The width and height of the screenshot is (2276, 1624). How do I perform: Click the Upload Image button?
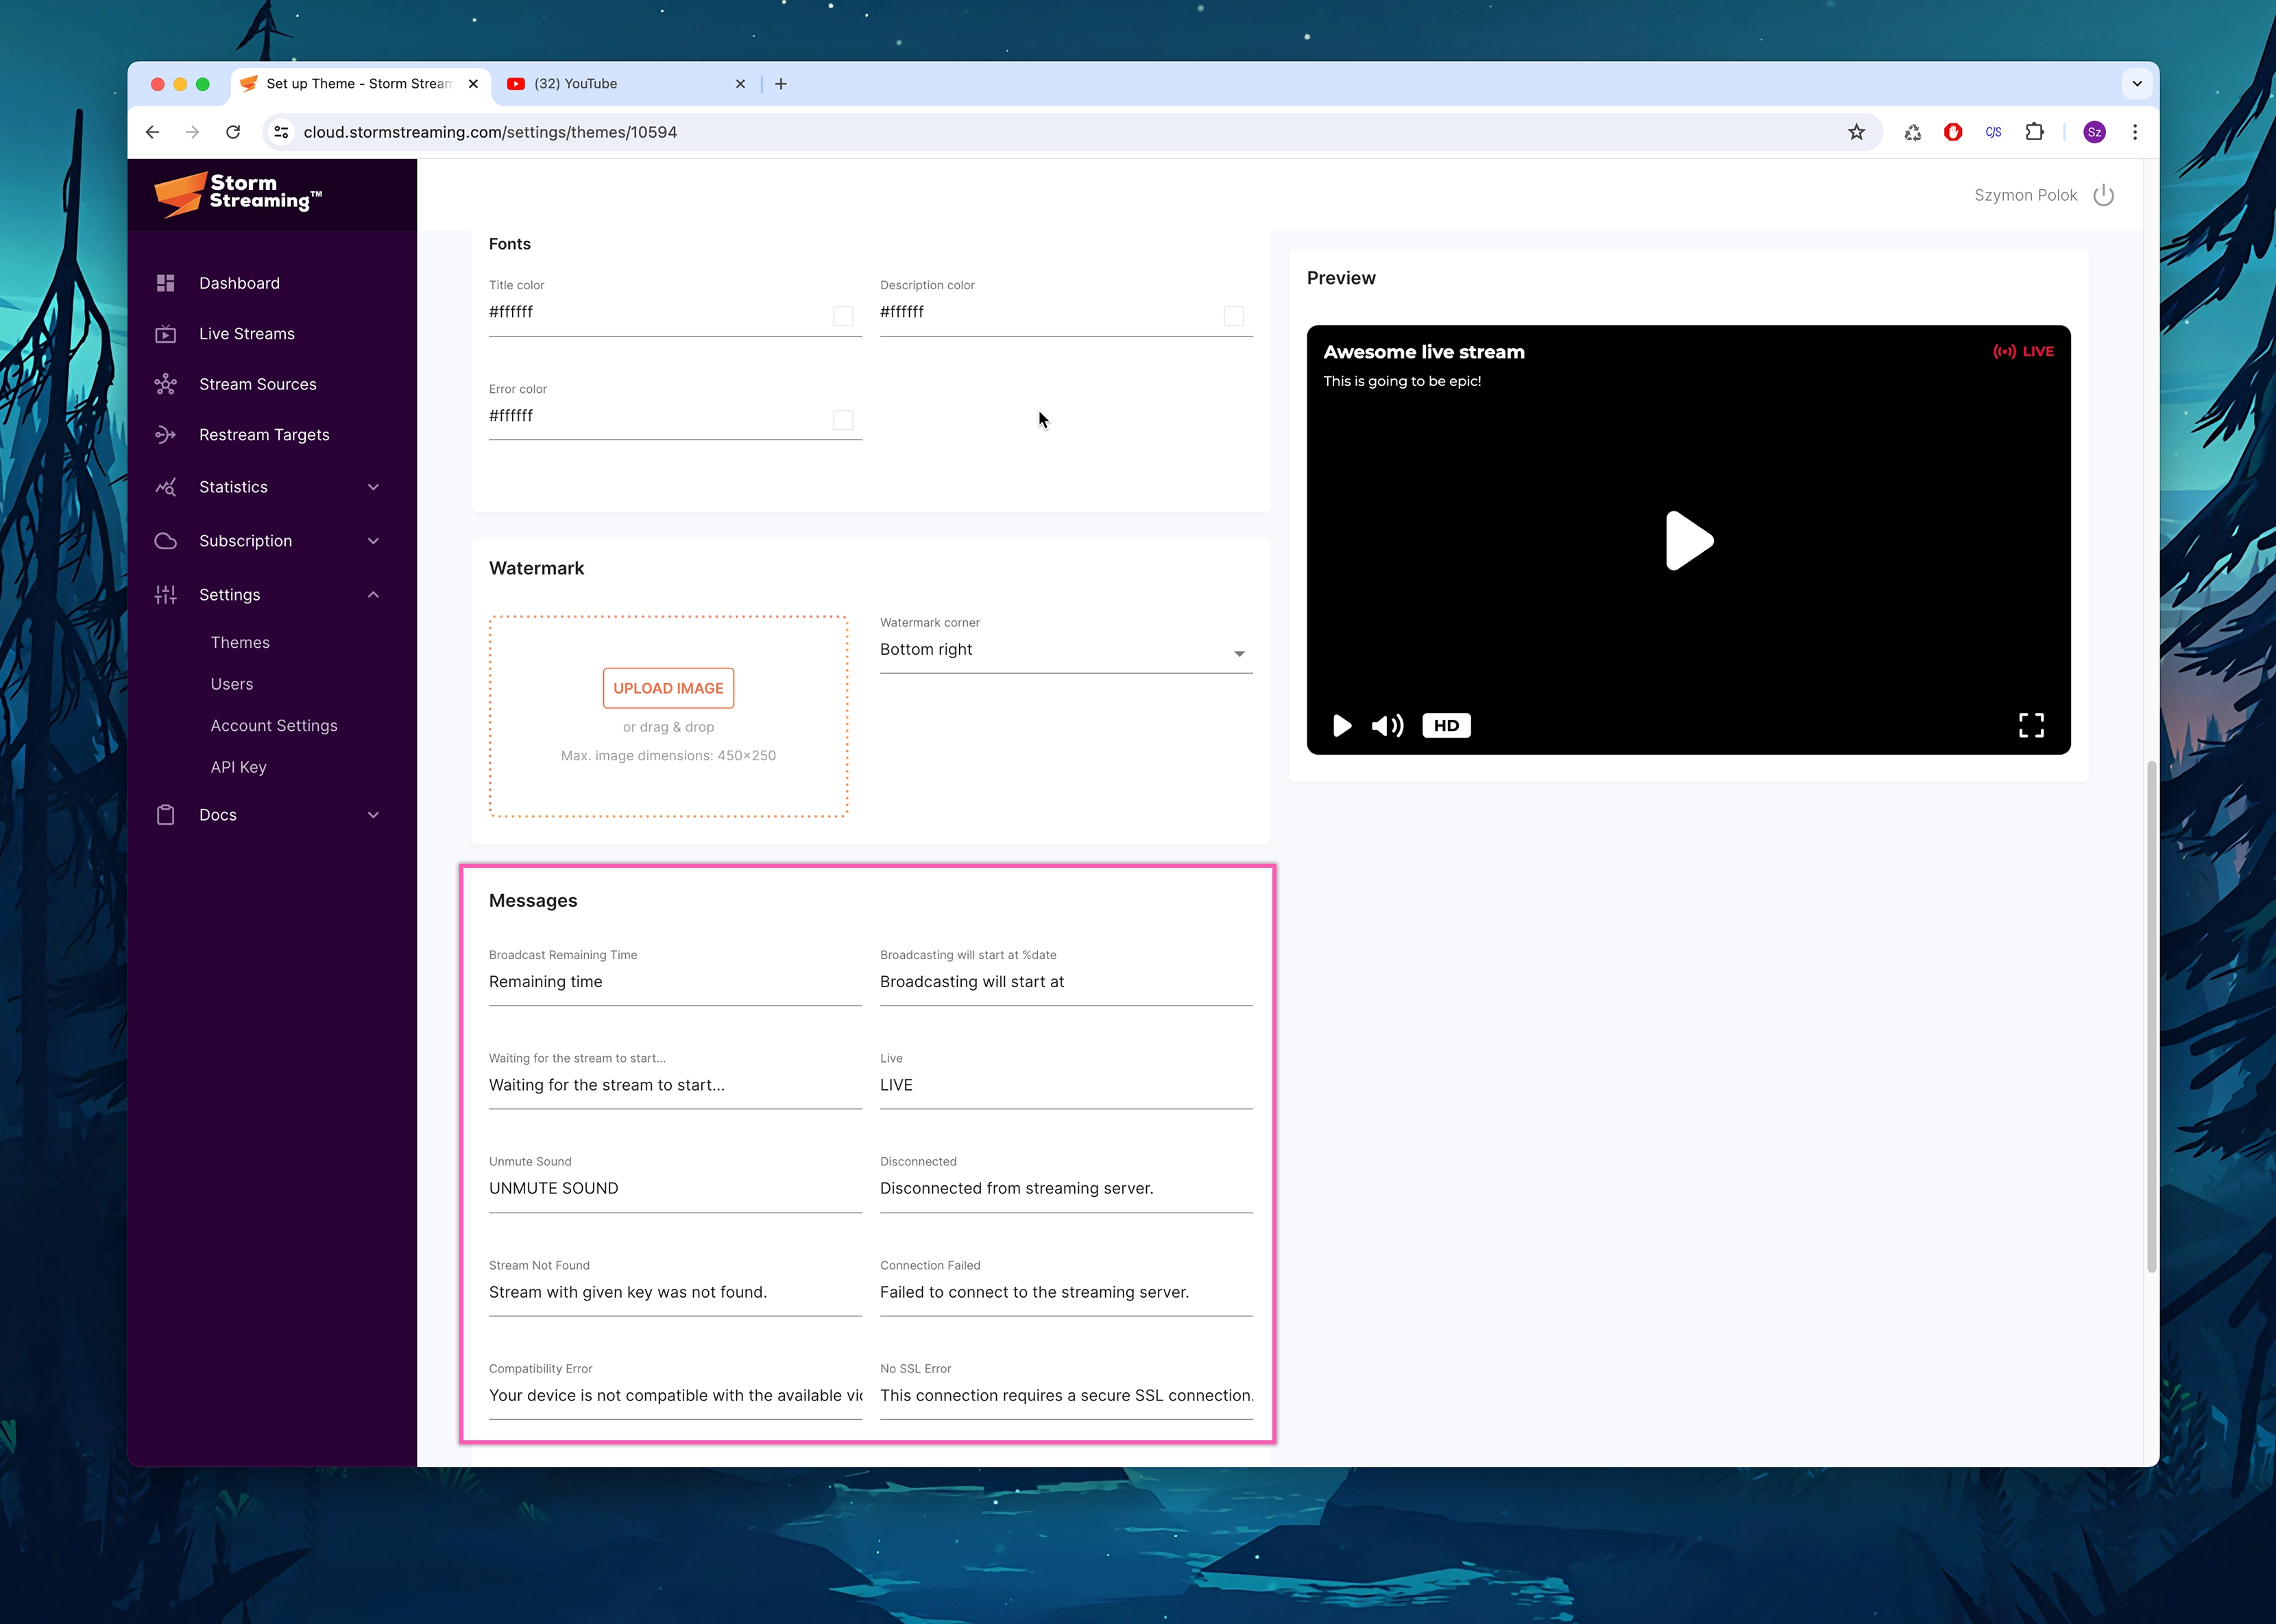pyautogui.click(x=667, y=688)
